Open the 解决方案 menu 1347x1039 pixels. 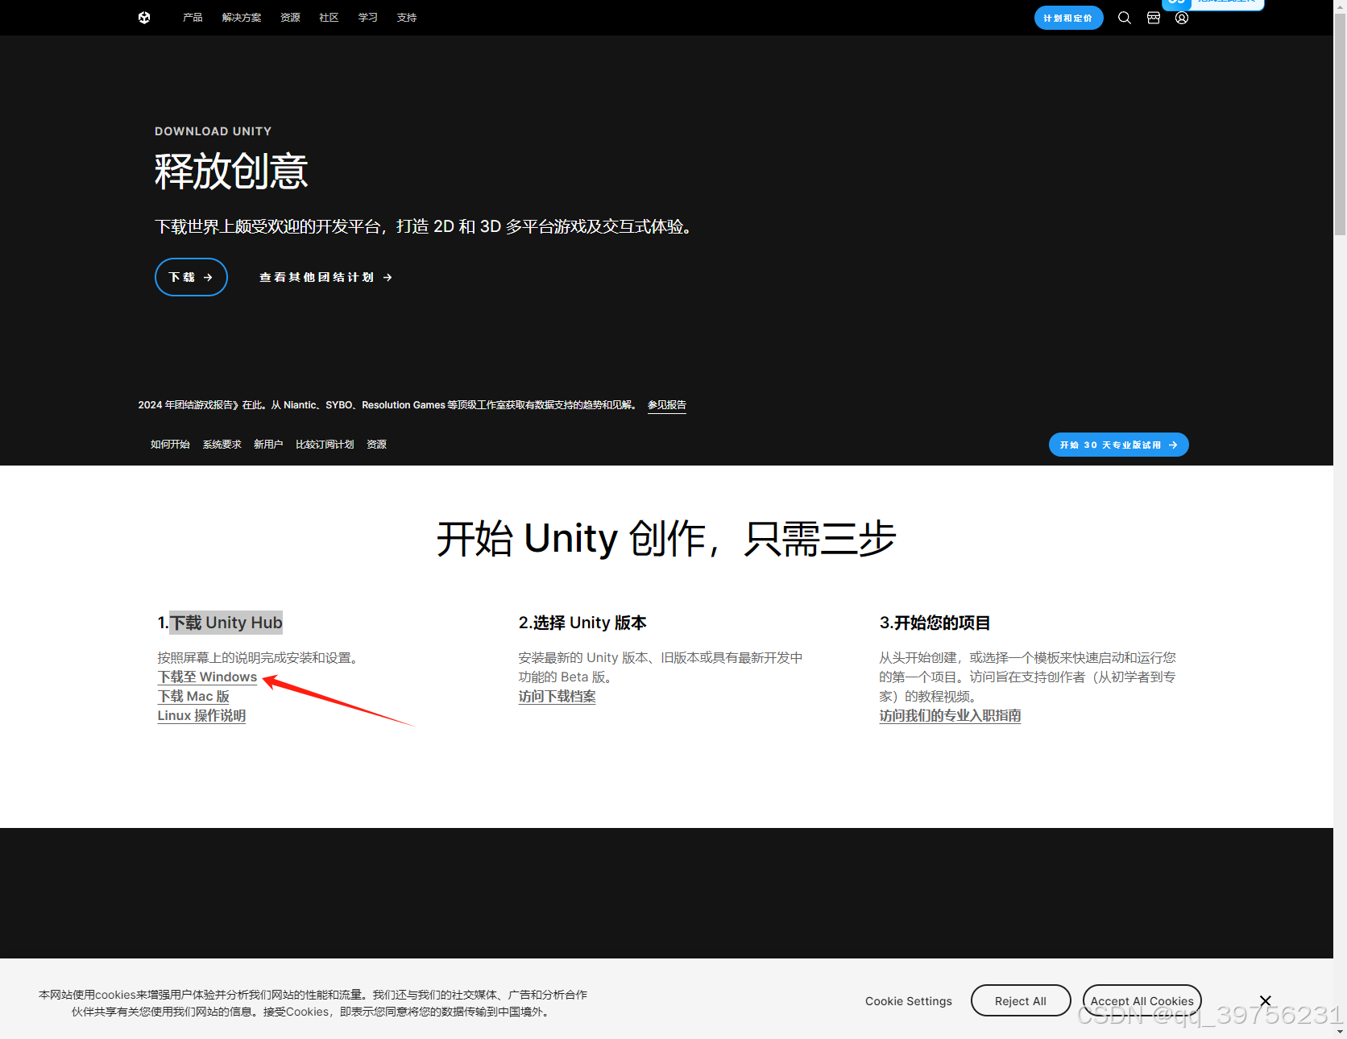(x=242, y=18)
